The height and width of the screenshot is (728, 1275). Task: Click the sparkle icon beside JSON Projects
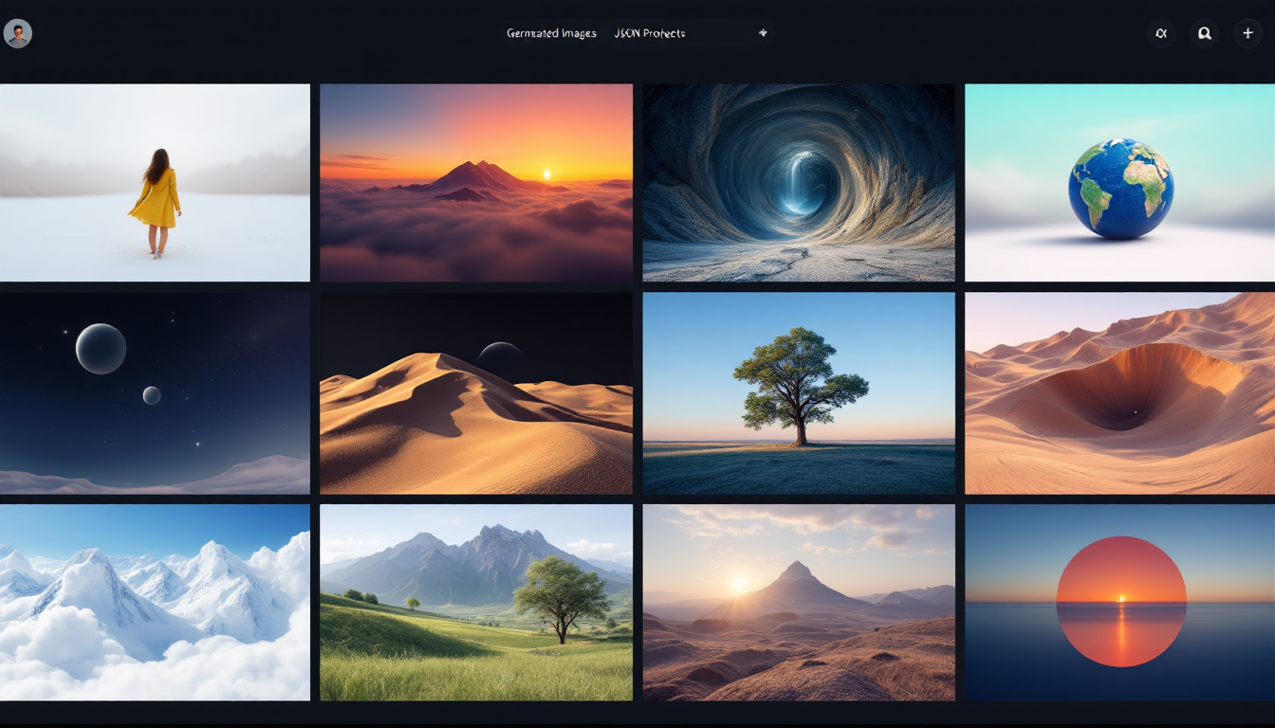click(763, 33)
